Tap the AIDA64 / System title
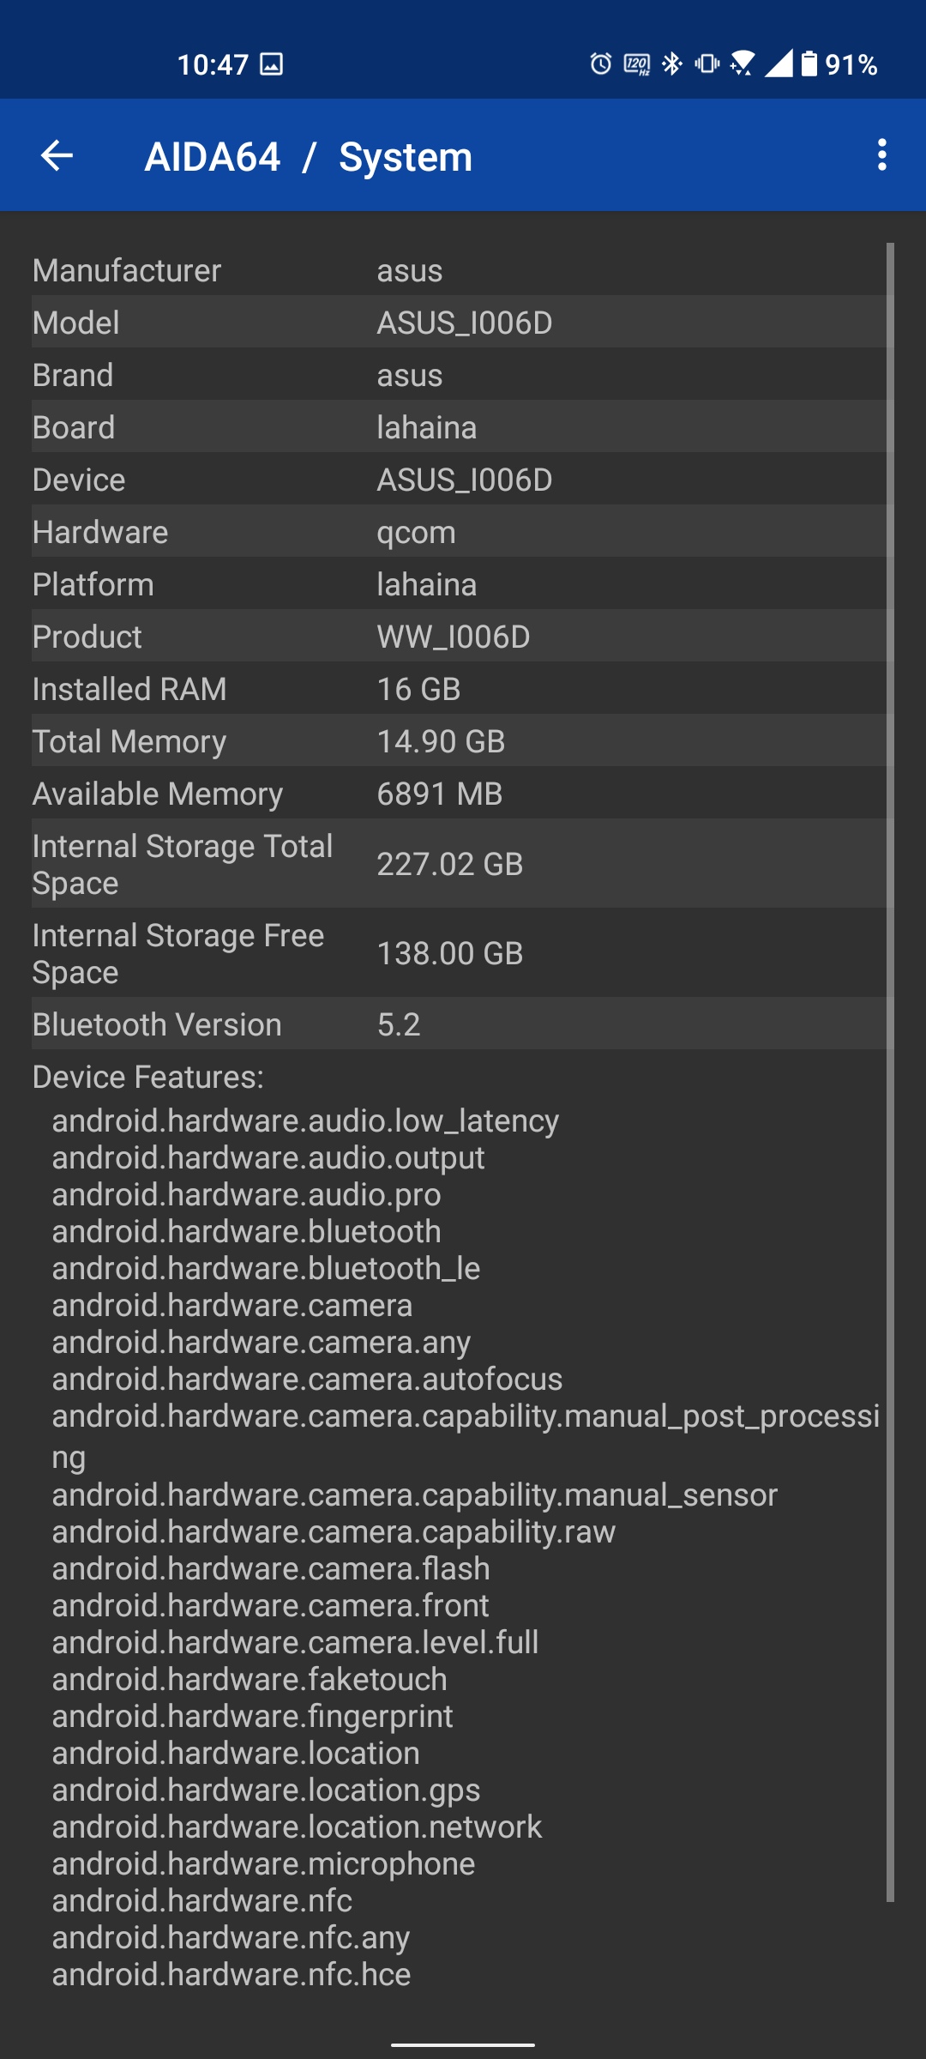 point(309,157)
